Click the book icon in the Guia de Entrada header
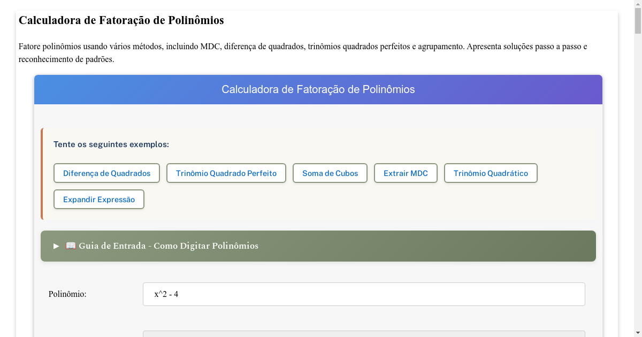Viewport: 642px width, 337px height. pyautogui.click(x=70, y=246)
